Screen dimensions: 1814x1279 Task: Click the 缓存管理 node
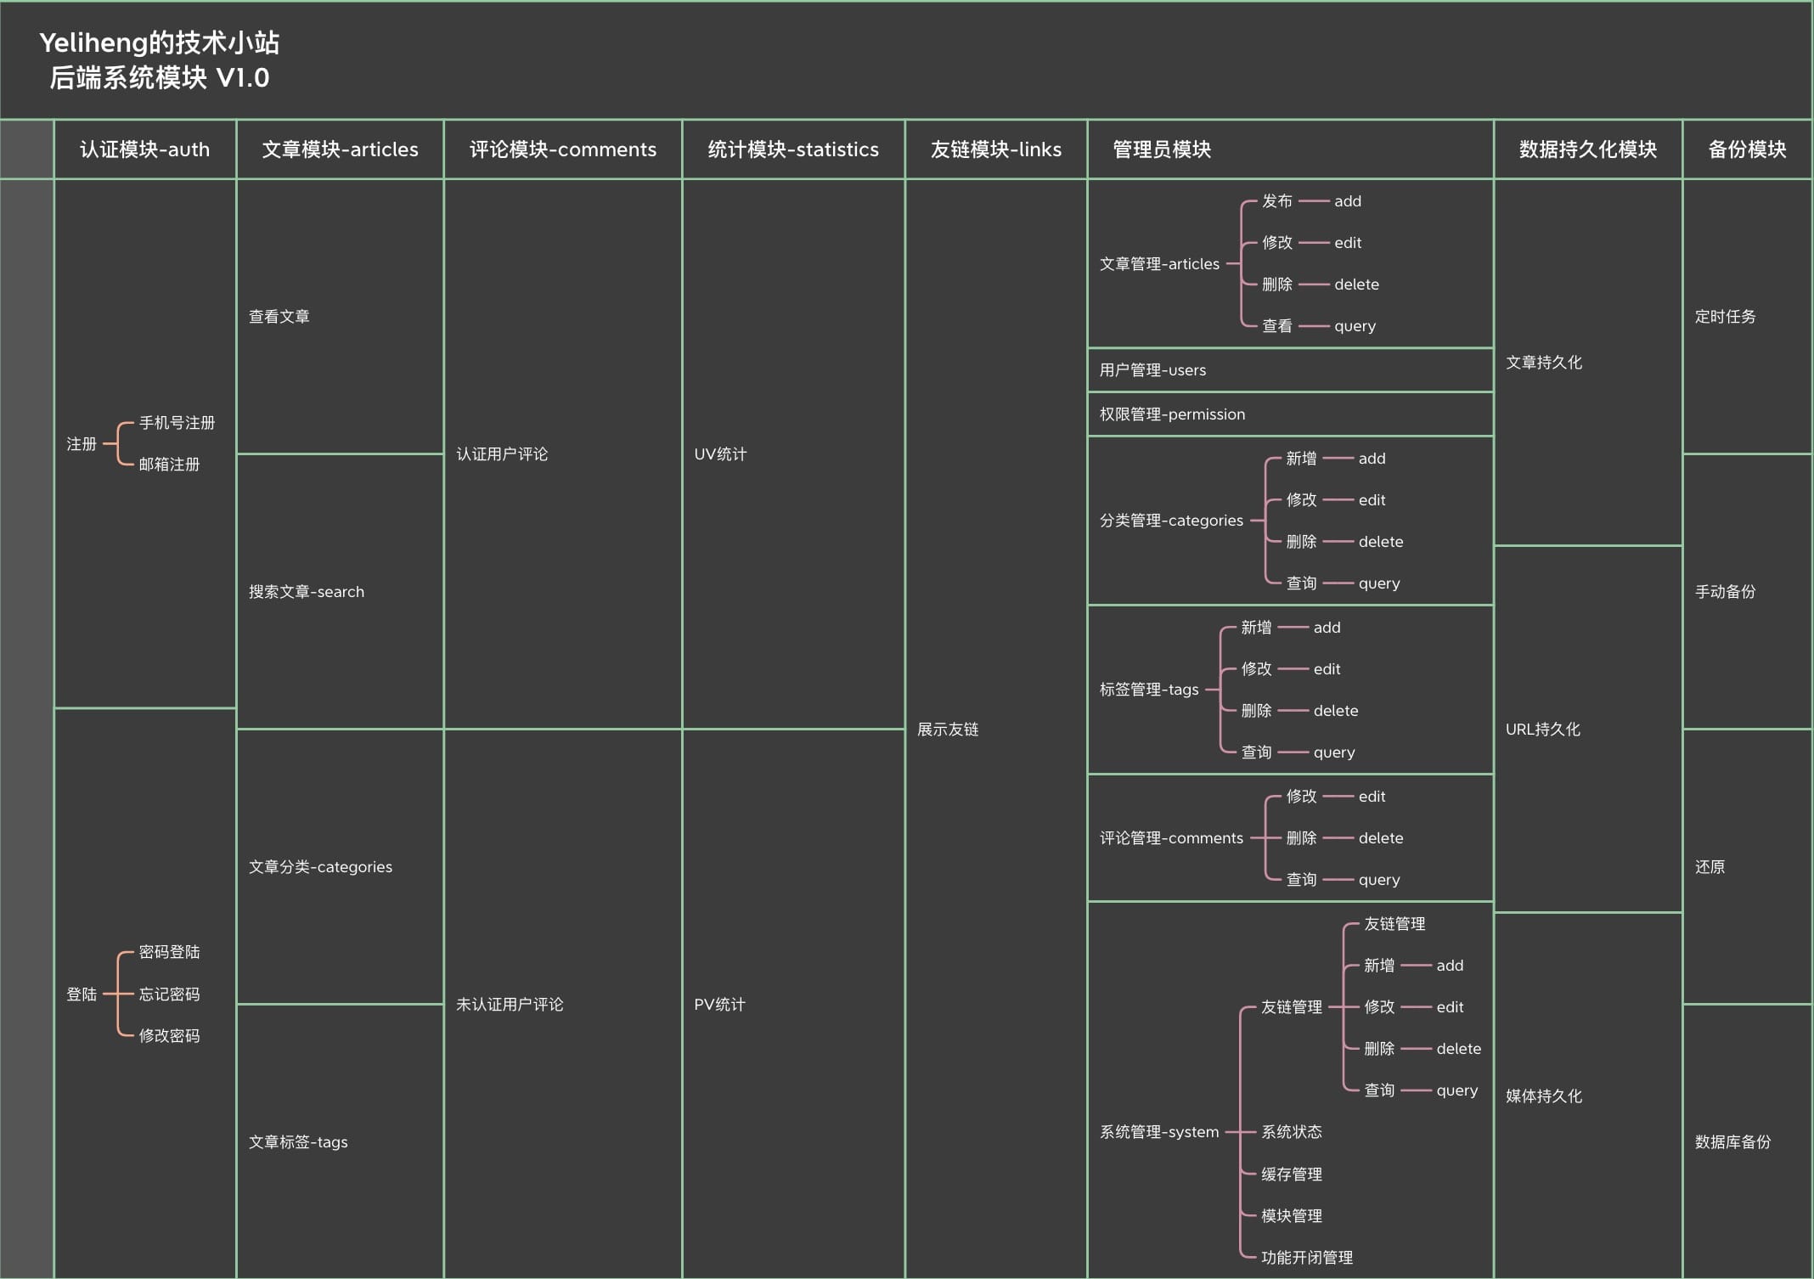pyautogui.click(x=1291, y=1174)
